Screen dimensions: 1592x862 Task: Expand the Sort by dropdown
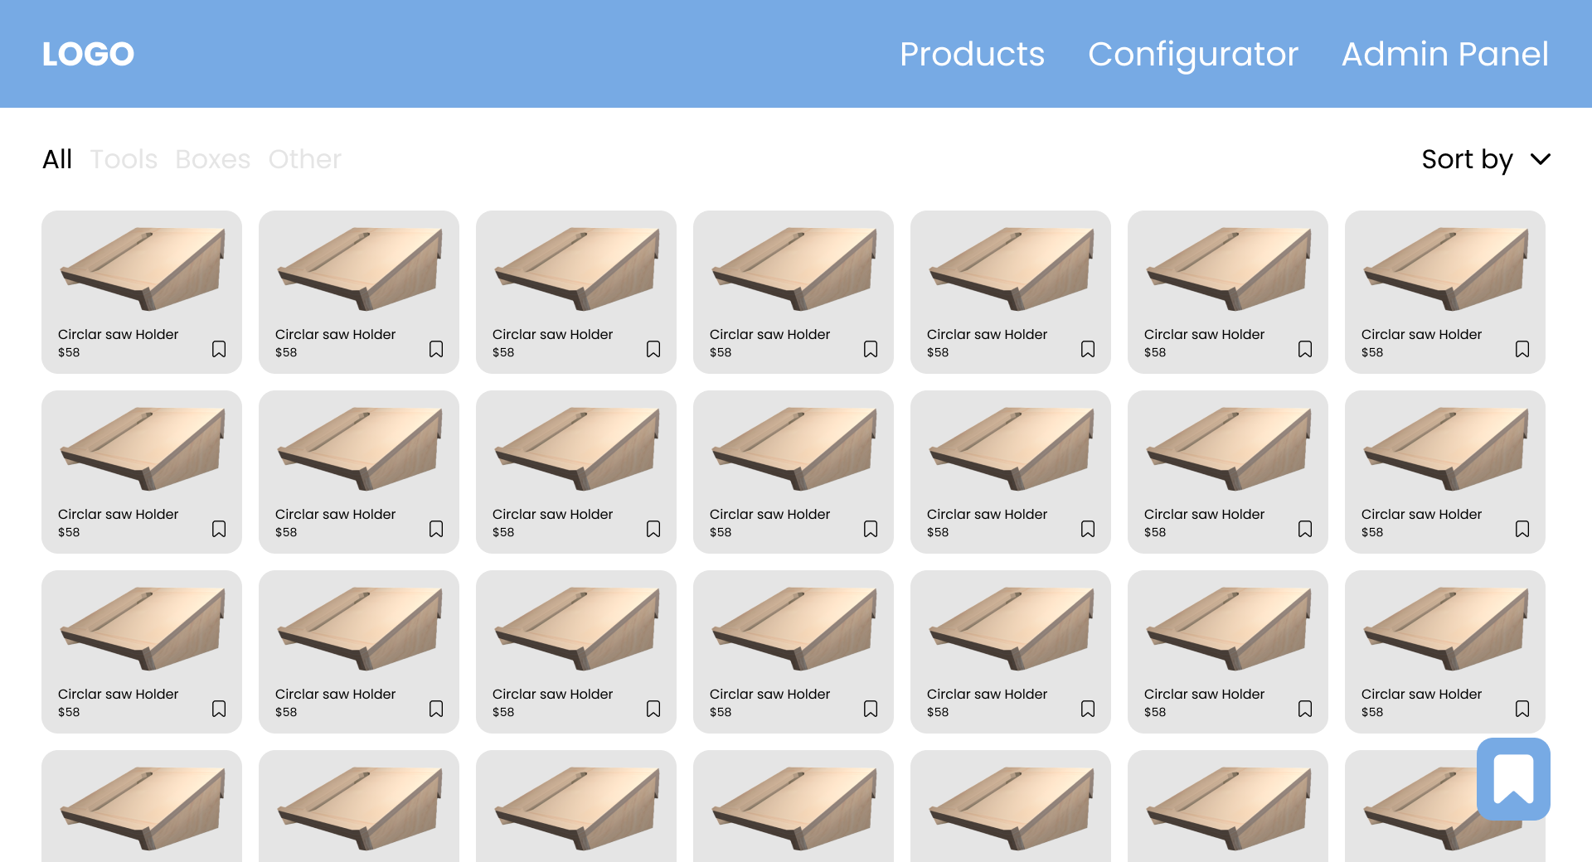click(x=1486, y=159)
